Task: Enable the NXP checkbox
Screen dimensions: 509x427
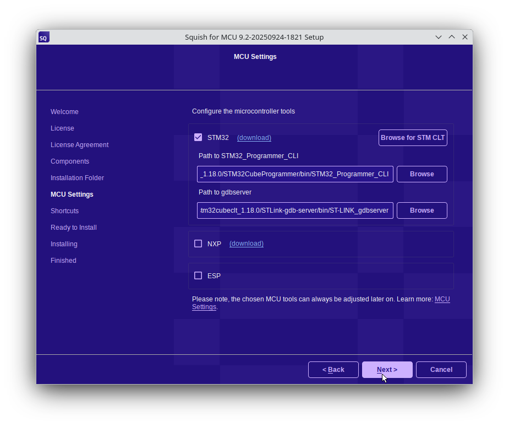Action: (x=198, y=244)
